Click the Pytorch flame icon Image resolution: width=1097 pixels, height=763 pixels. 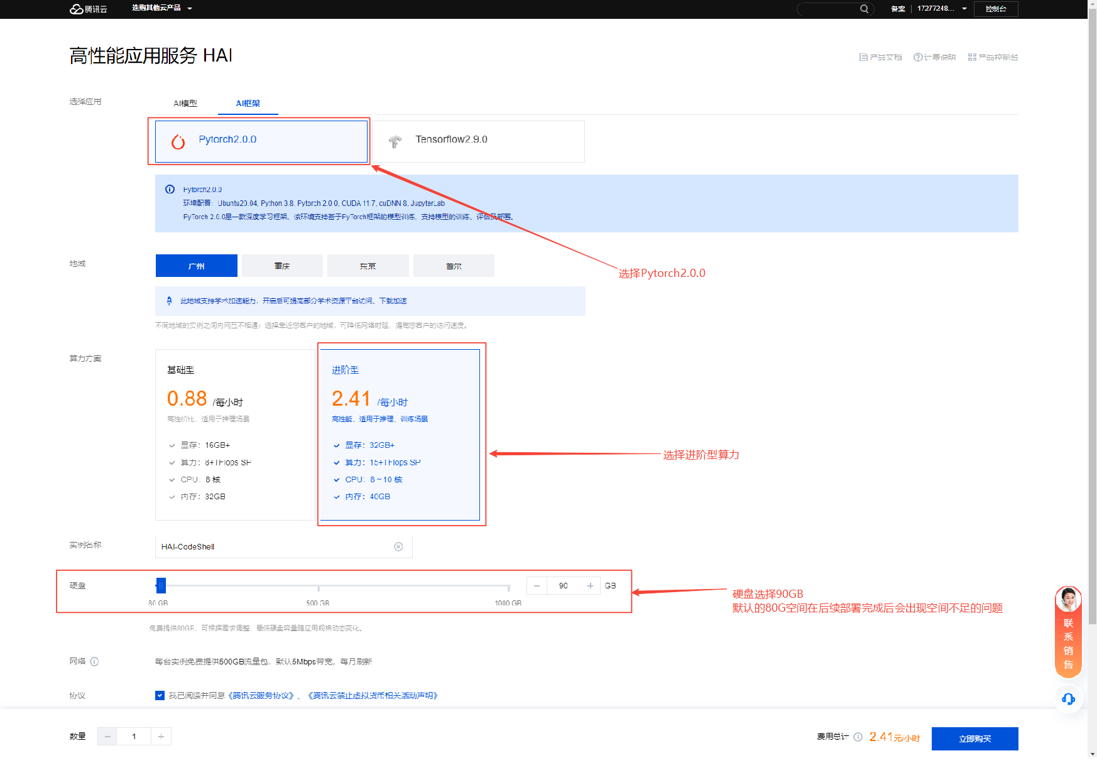point(178,142)
